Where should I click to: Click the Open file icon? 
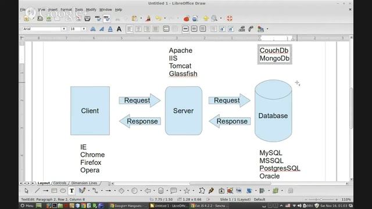coord(40,19)
